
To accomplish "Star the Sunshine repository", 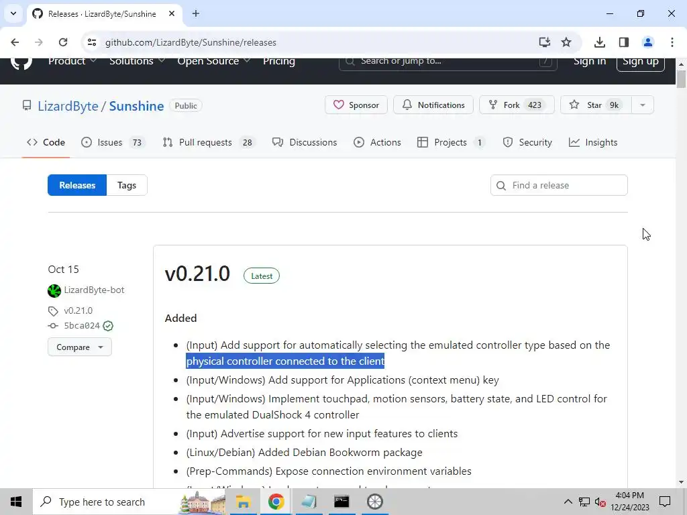I will click(x=596, y=105).
